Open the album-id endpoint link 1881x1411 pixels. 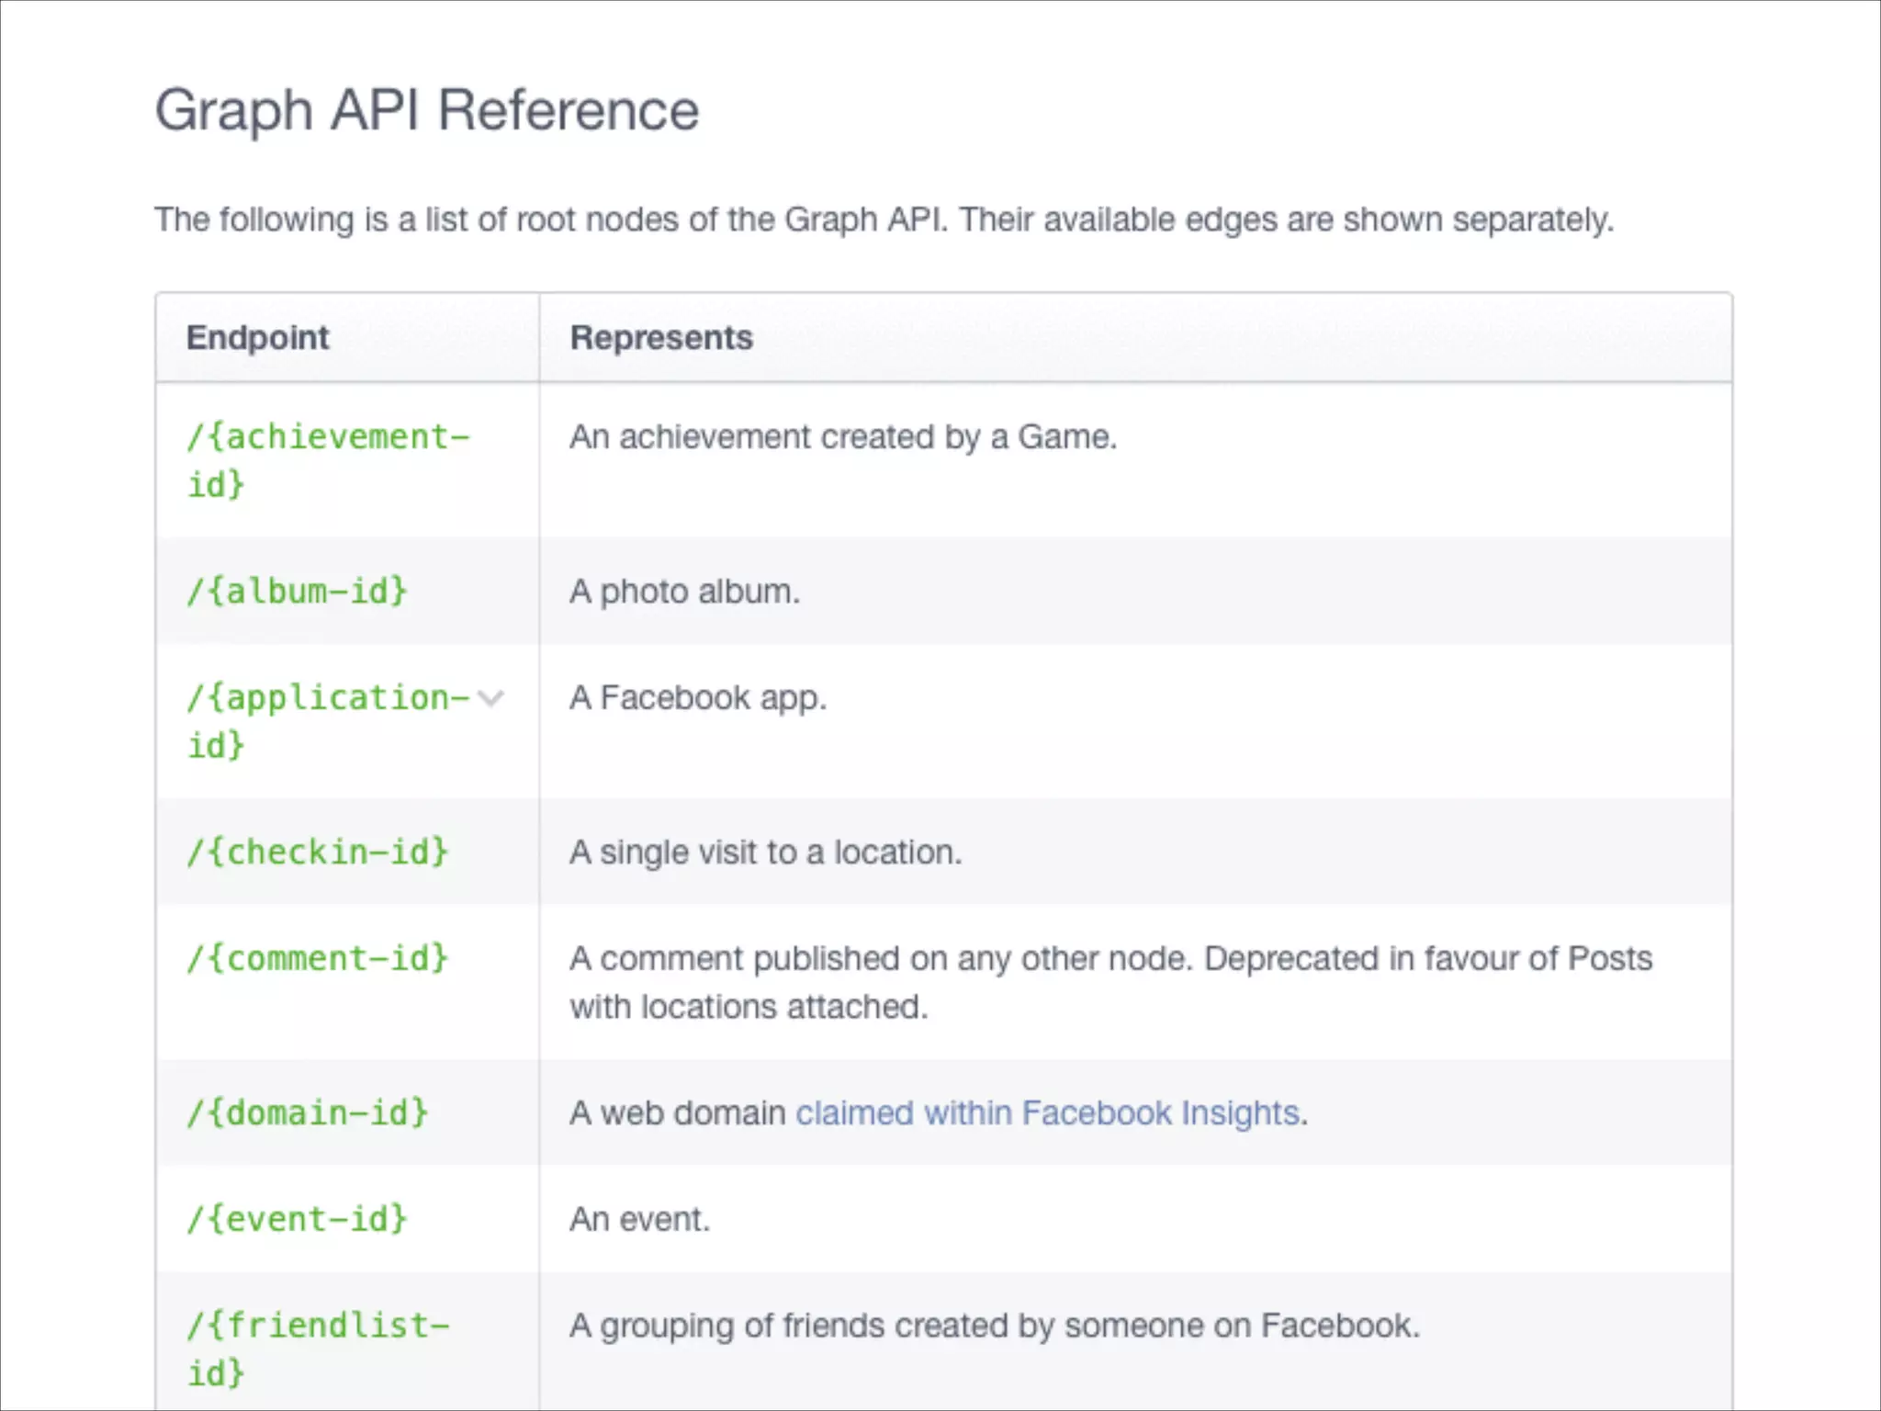[297, 592]
